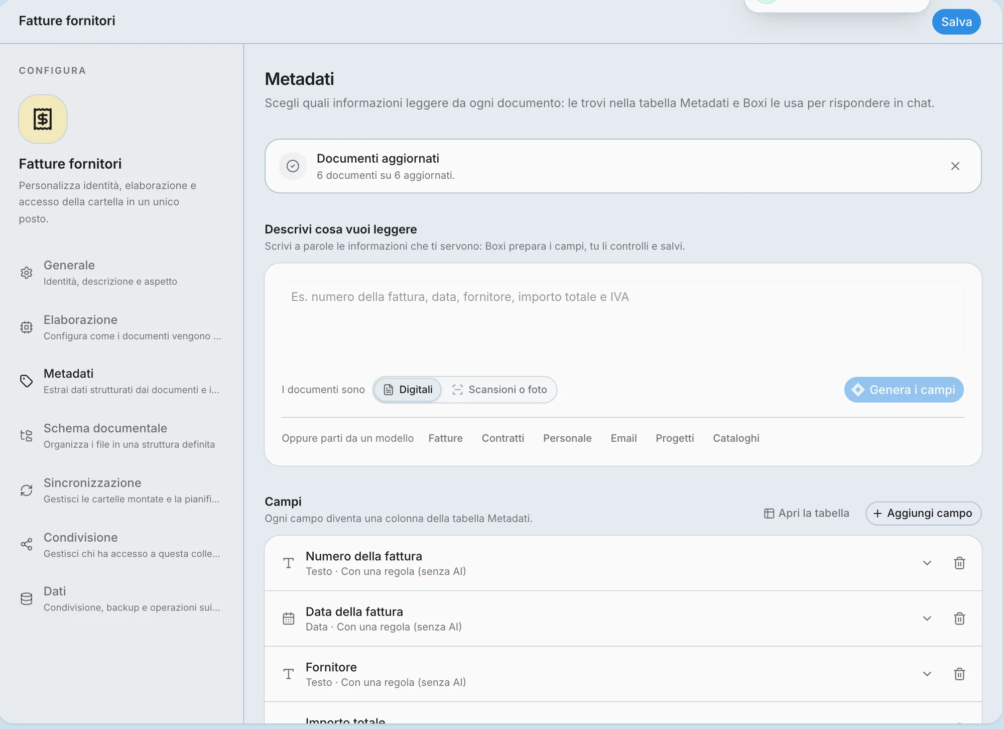The height and width of the screenshot is (729, 1004).
Task: Dismiss the Documenti aggiornati notification
Action: tap(955, 166)
